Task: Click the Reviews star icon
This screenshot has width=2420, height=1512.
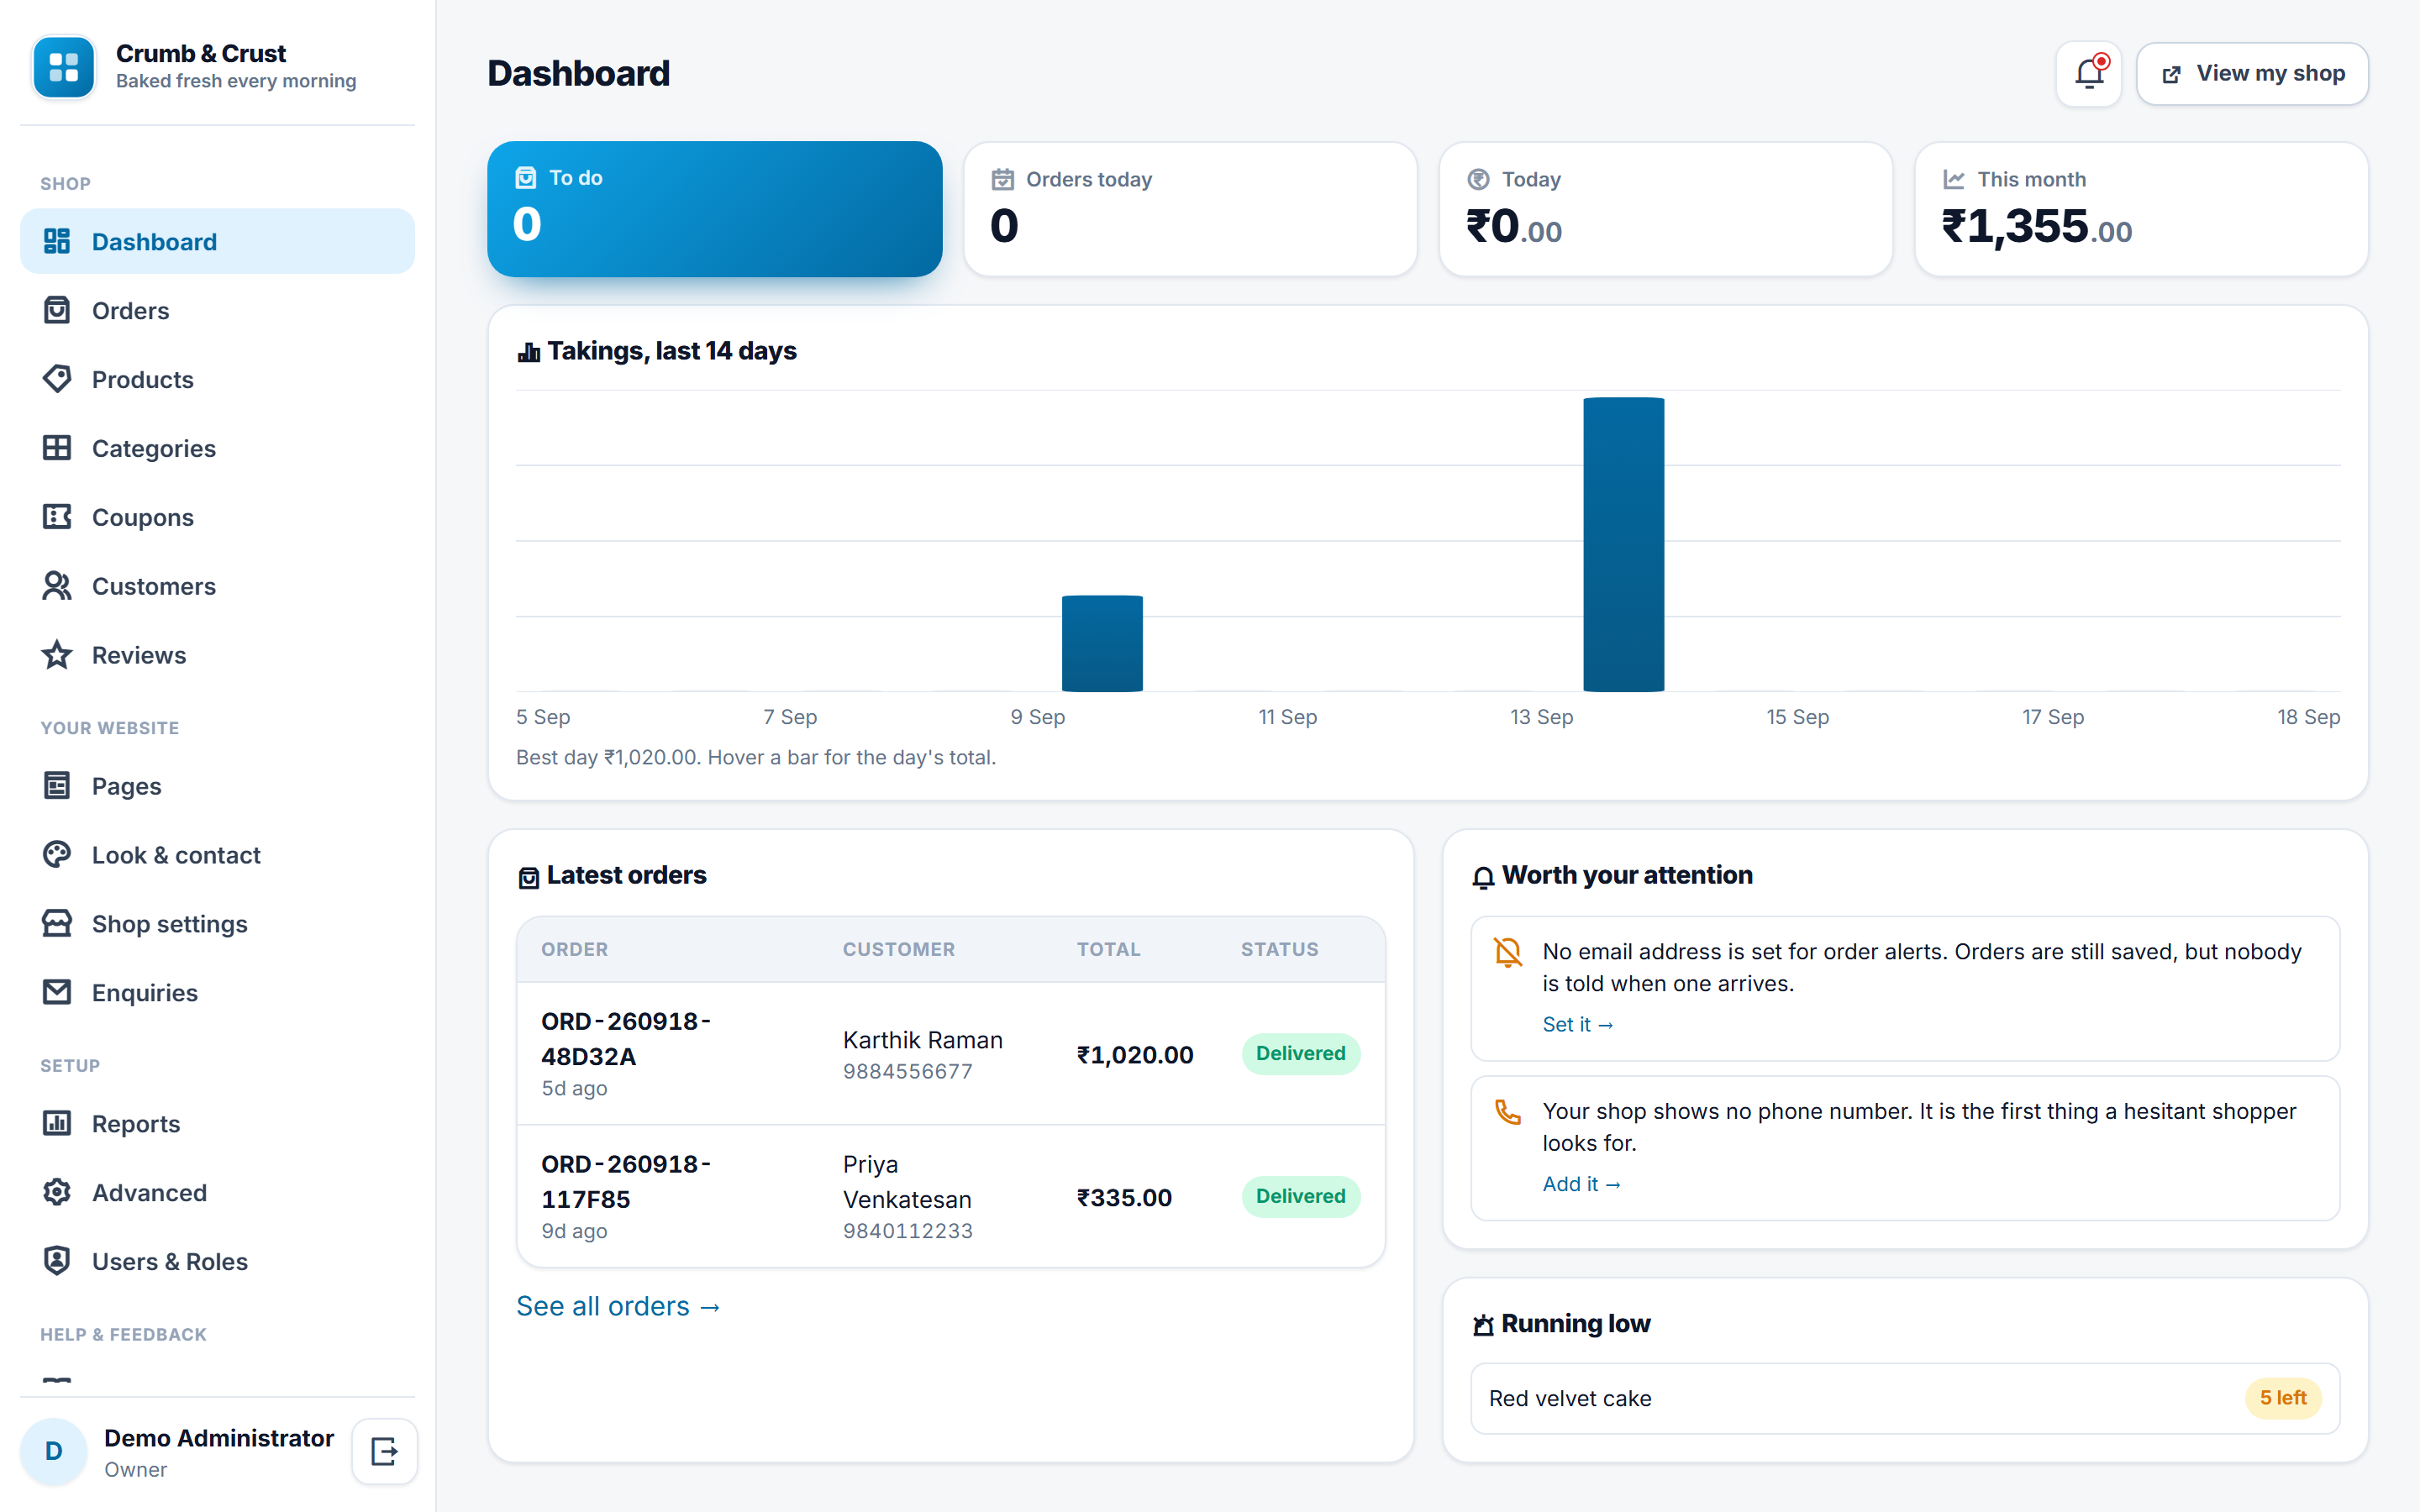Action: tap(57, 655)
